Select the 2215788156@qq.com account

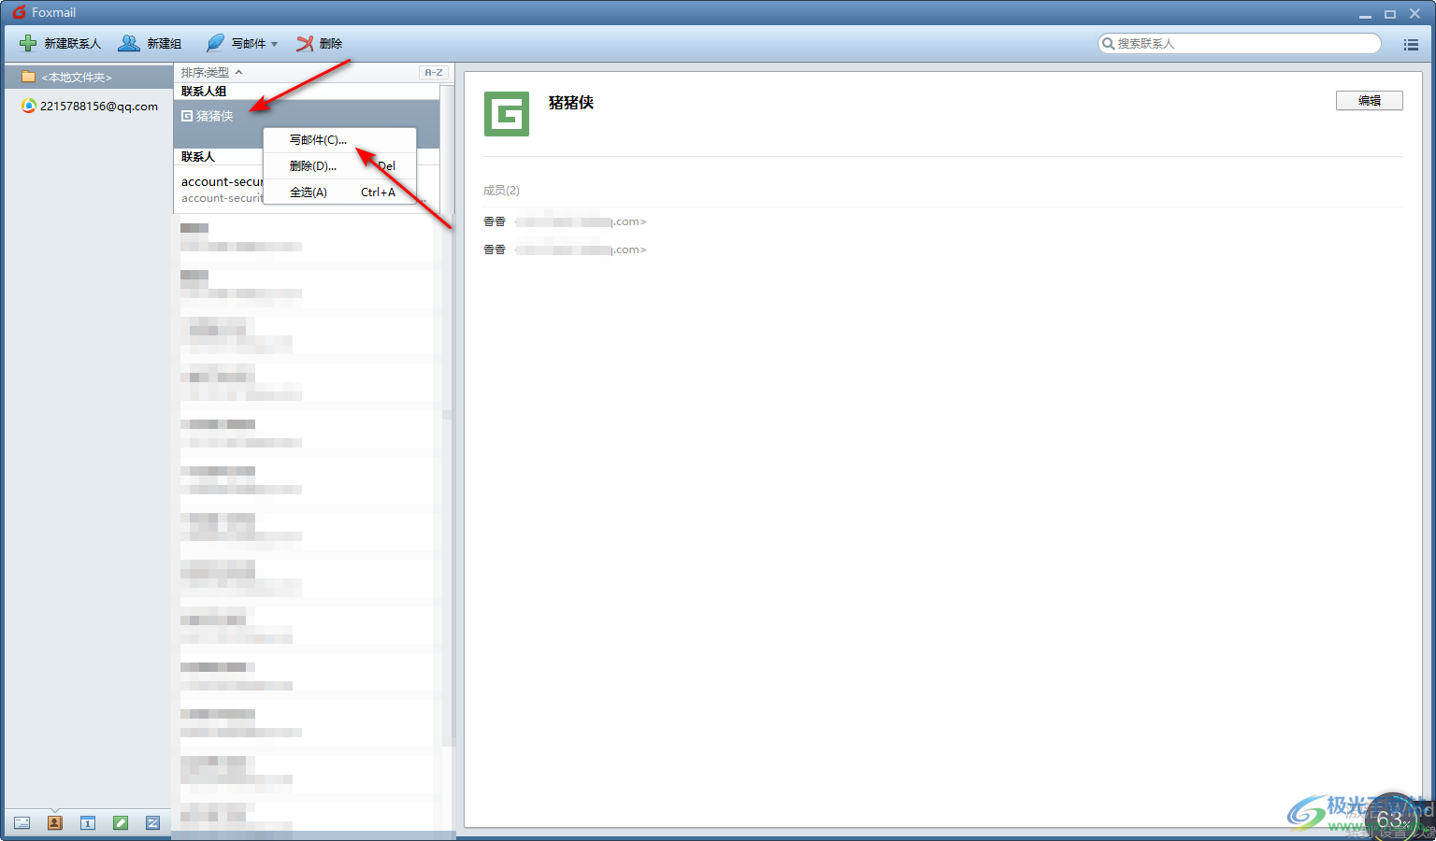90,106
